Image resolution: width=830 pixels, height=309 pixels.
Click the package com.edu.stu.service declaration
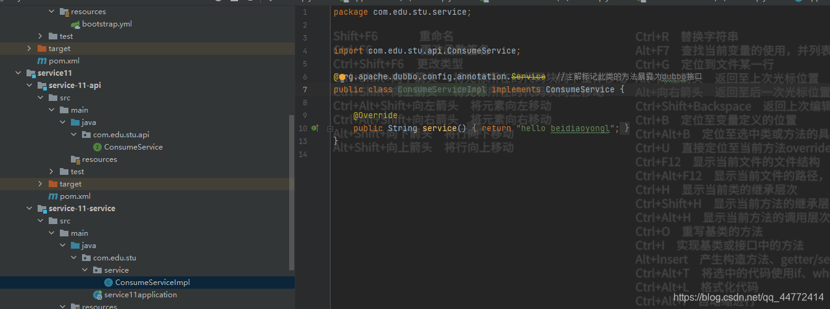click(403, 12)
